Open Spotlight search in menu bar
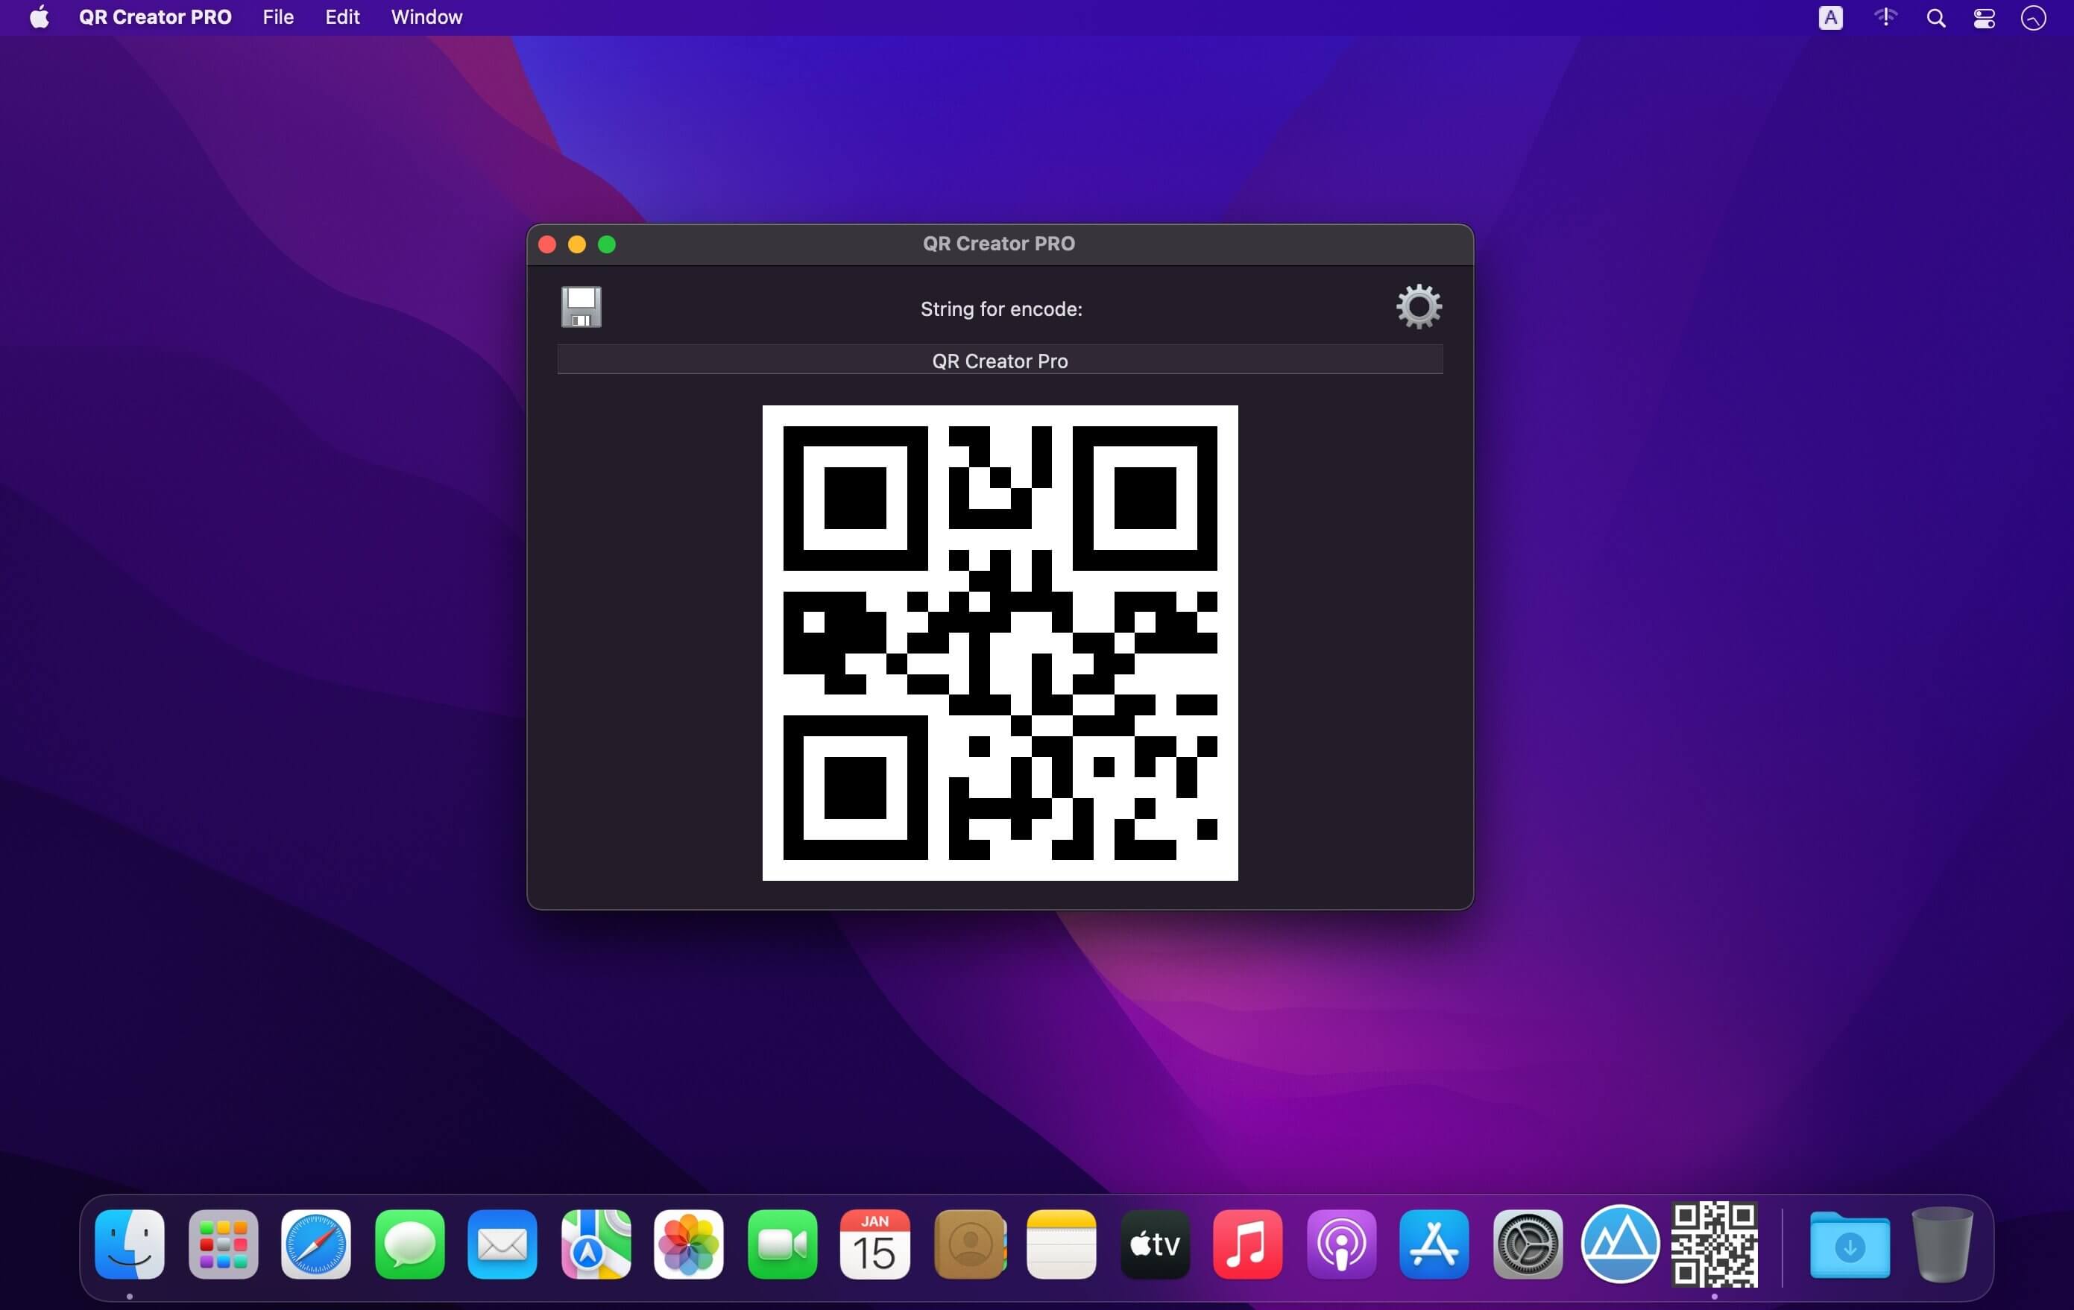This screenshot has height=1310, width=2074. (1935, 18)
